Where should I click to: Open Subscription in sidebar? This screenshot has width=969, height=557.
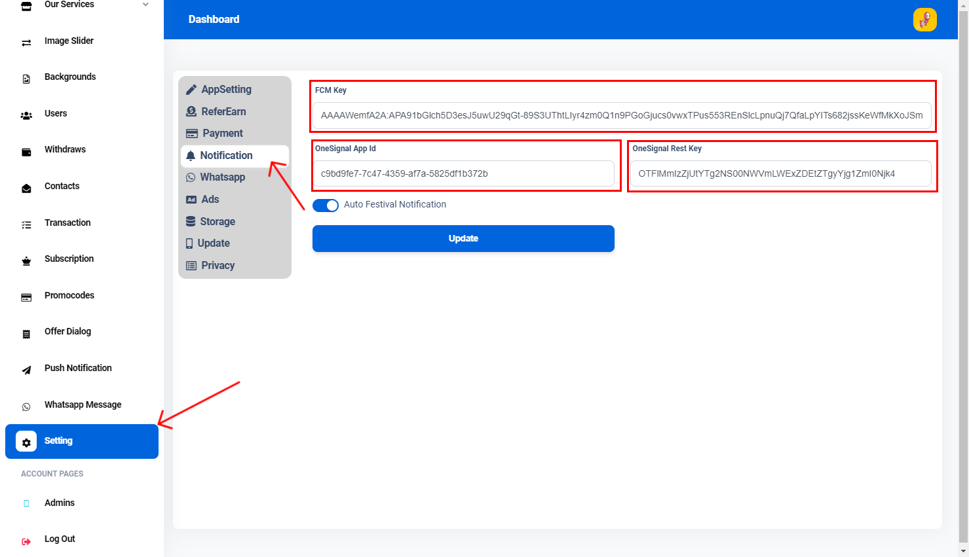[69, 259]
